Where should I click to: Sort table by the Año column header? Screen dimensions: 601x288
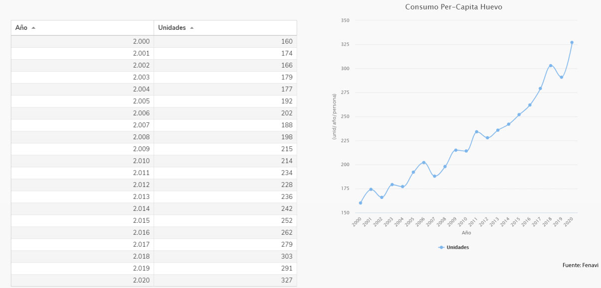tap(21, 28)
